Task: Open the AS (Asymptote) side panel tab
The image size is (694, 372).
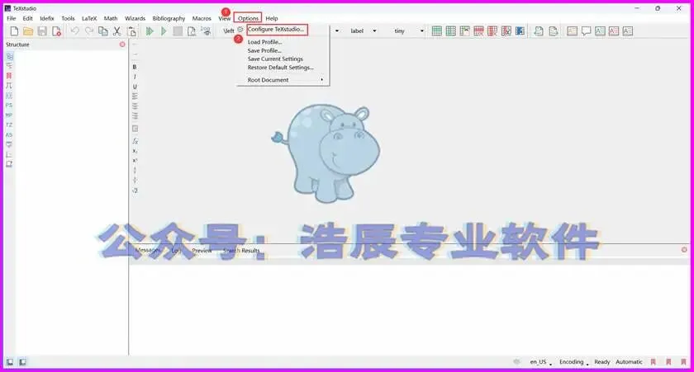Action: click(9, 134)
